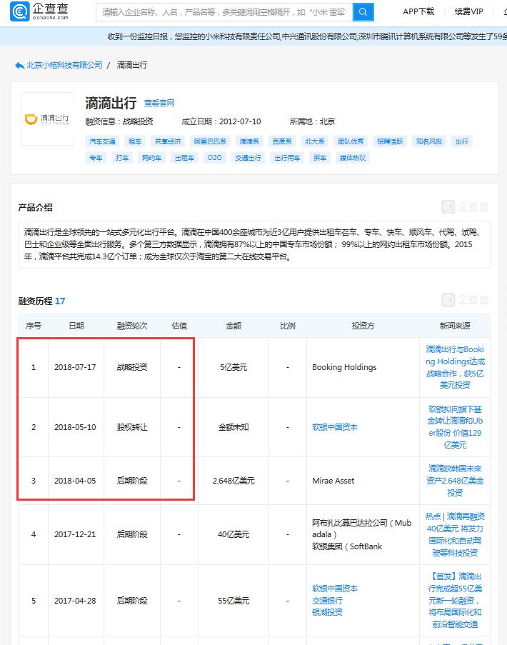This screenshot has width=507, height=645.
Task: Select the 知名风投 tag
Action: pos(429,141)
